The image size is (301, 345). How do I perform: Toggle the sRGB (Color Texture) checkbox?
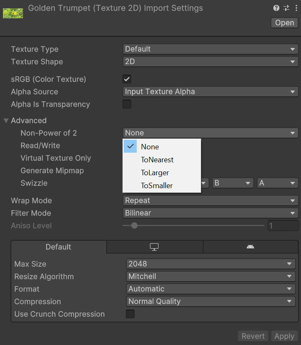coord(126,79)
